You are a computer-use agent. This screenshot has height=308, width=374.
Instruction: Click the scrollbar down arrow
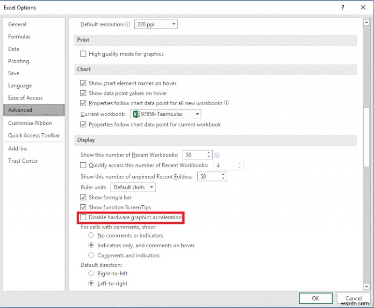pyautogui.click(x=367, y=287)
